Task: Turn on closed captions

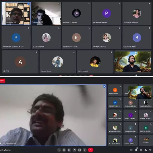Action: [69, 150]
